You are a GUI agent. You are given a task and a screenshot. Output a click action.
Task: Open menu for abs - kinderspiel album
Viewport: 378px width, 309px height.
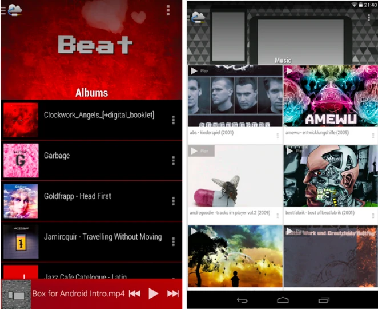click(278, 136)
